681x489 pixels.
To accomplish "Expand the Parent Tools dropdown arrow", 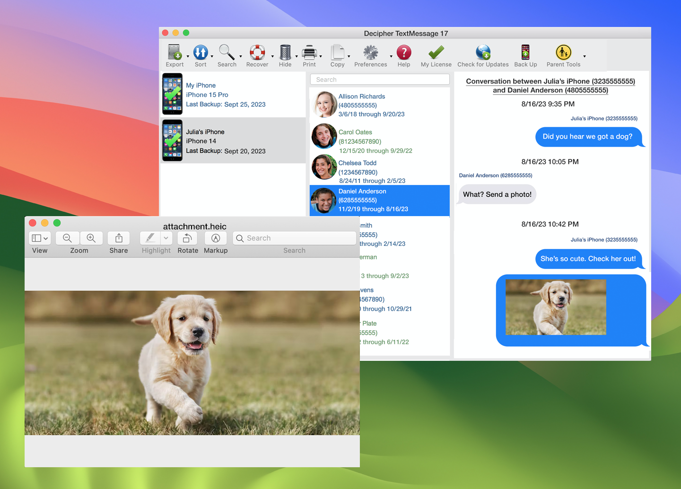I will click(x=585, y=56).
